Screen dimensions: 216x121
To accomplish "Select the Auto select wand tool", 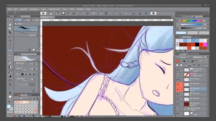I will pos(10,41).
